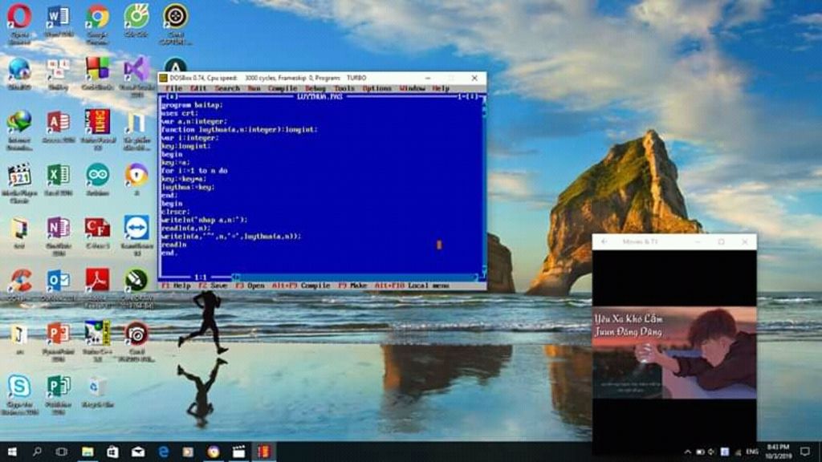This screenshot has width=822, height=462.
Task: Open the Search menu in Turbo Pascal
Action: [227, 88]
